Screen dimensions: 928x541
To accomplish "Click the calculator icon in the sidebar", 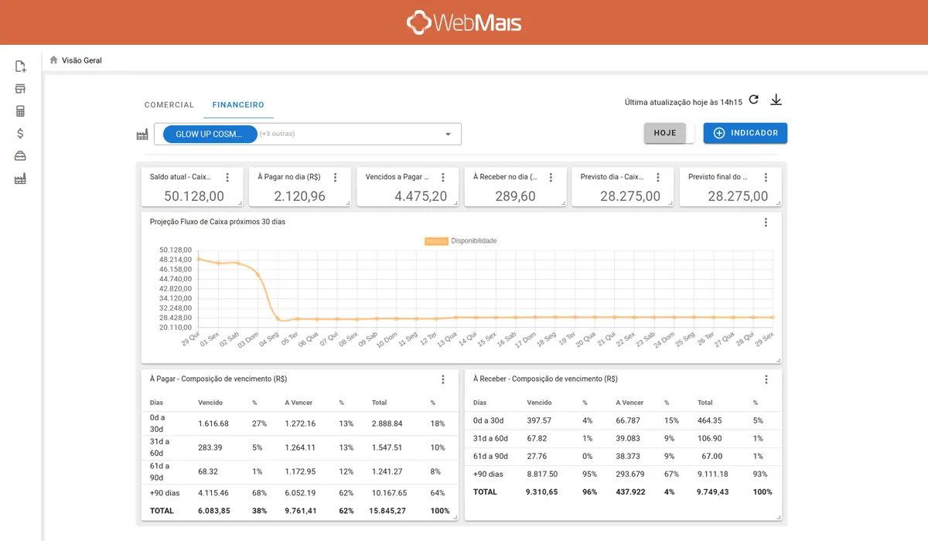I will (x=20, y=110).
